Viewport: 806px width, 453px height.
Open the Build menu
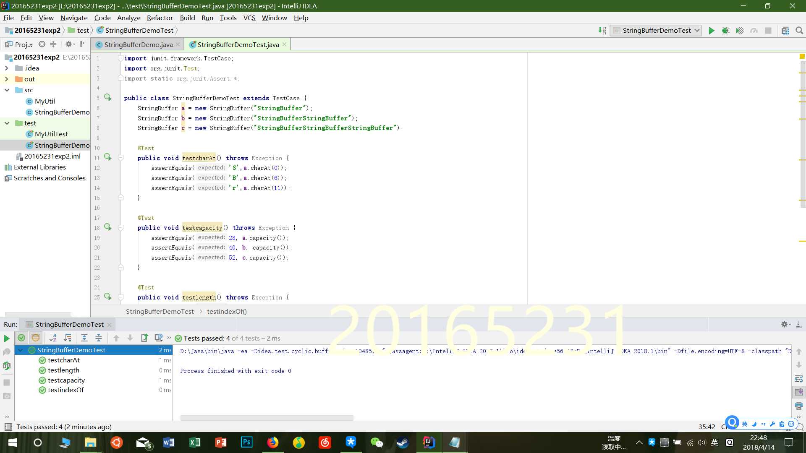click(187, 18)
